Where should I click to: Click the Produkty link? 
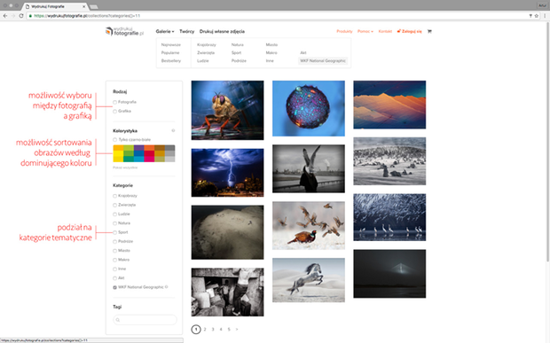tap(344, 31)
